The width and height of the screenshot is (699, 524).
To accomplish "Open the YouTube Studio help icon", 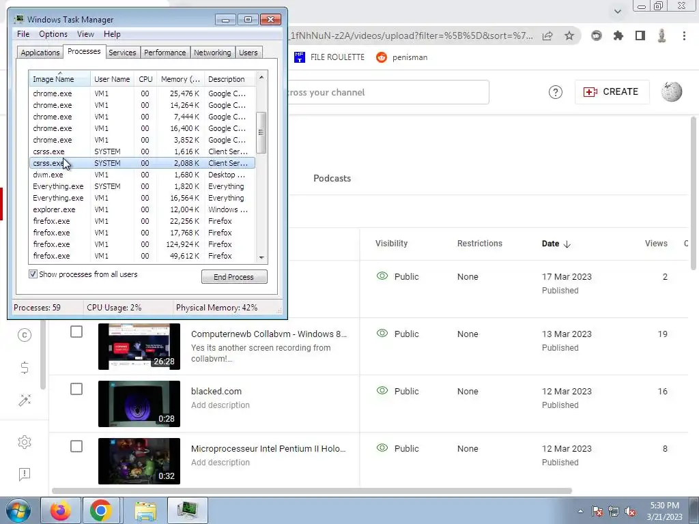I will (556, 92).
